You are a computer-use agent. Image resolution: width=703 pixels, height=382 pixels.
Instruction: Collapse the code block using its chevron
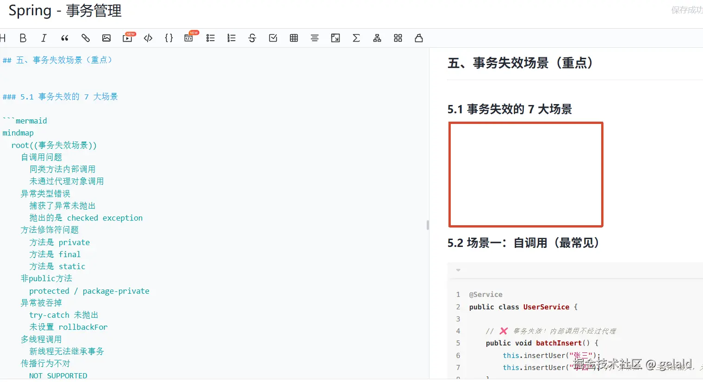(458, 270)
